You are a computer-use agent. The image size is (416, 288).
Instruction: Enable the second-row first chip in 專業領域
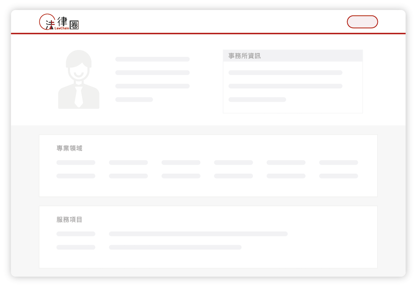pyautogui.click(x=76, y=176)
